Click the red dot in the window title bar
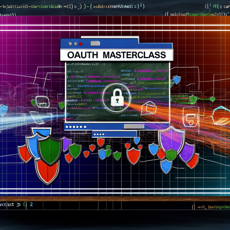This screenshot has width=230, height=230. click(81, 44)
